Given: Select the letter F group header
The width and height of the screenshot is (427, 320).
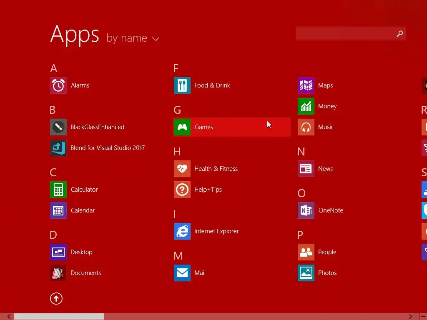Looking at the screenshot, I should (176, 68).
